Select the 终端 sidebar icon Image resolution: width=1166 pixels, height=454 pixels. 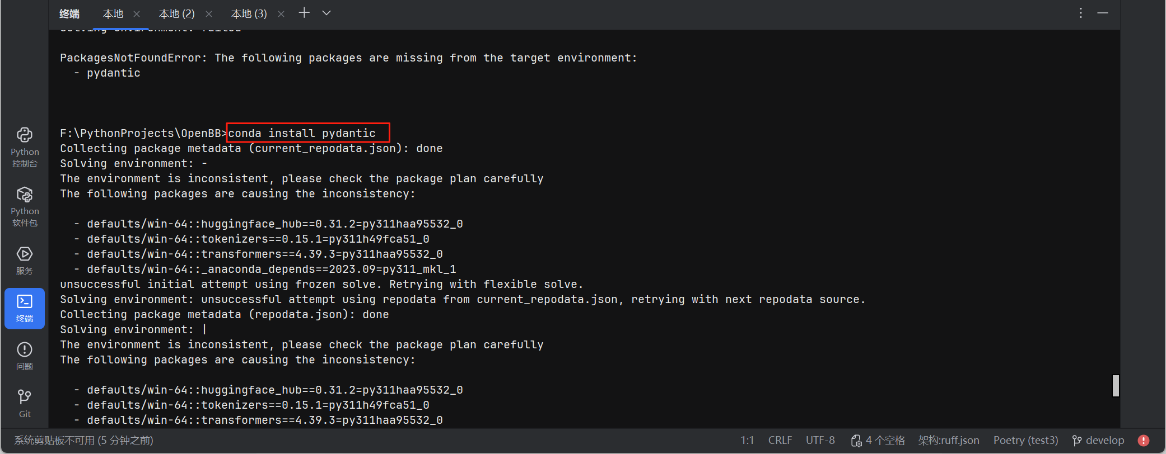coord(24,308)
